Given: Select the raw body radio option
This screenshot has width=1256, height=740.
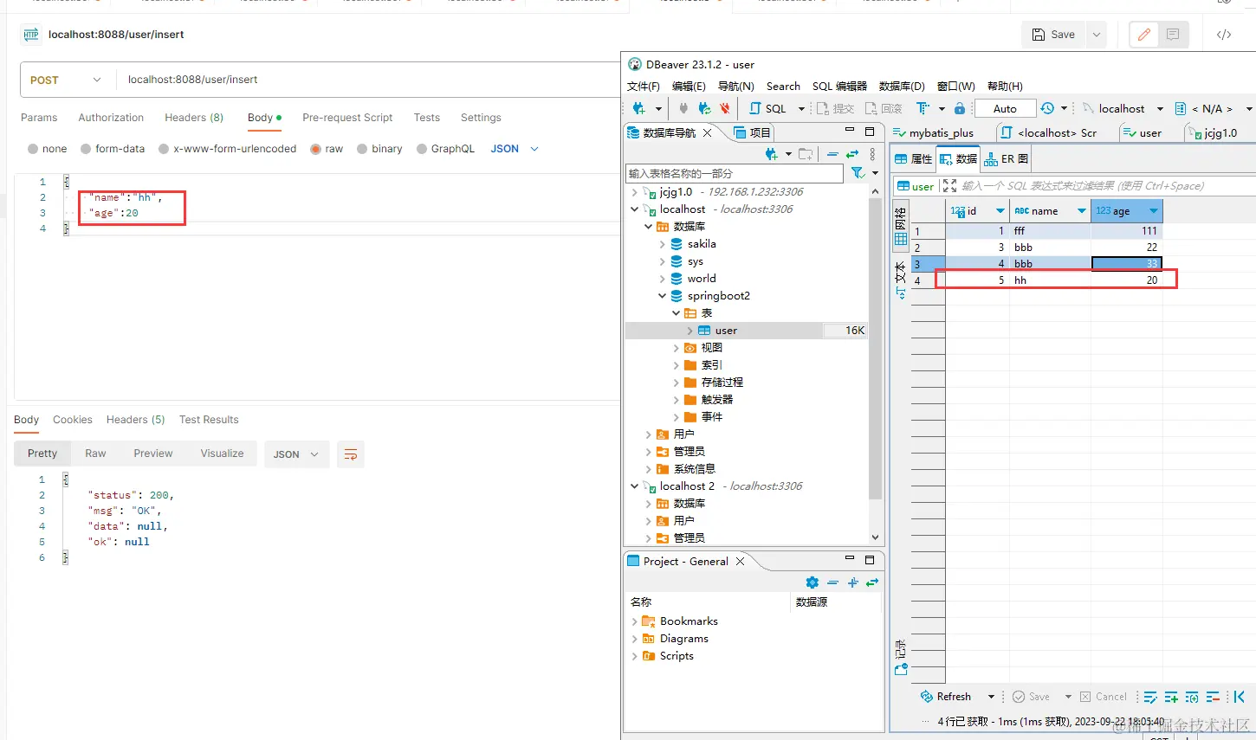Looking at the screenshot, I should tap(315, 149).
